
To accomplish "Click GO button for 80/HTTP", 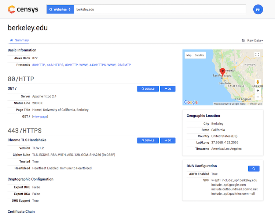I will (168, 89).
